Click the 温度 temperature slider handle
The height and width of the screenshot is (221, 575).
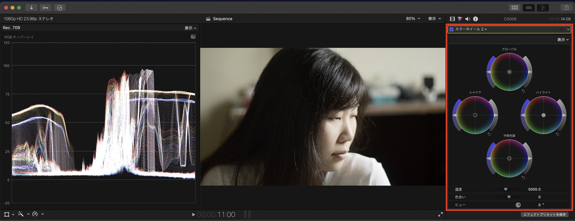506,189
